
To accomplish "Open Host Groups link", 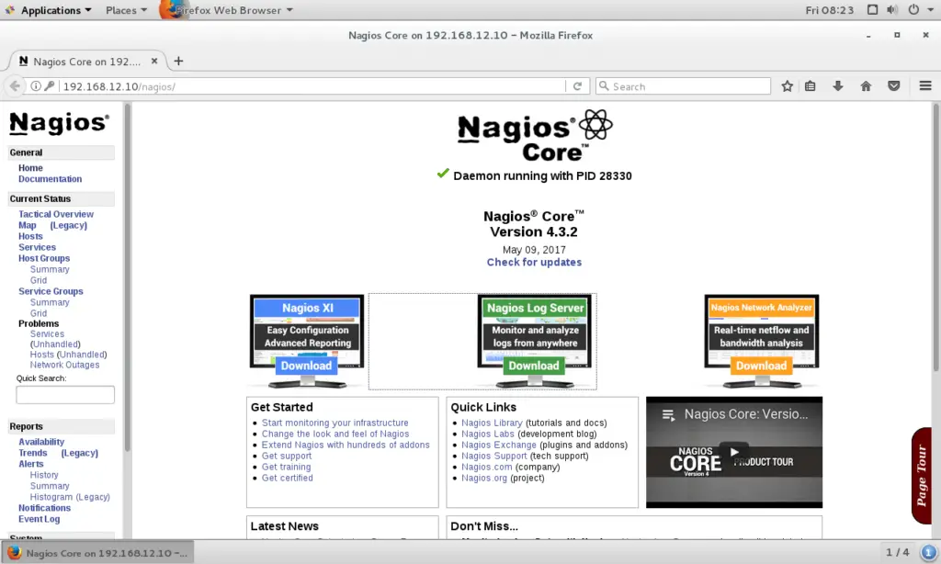I will pyautogui.click(x=44, y=258).
